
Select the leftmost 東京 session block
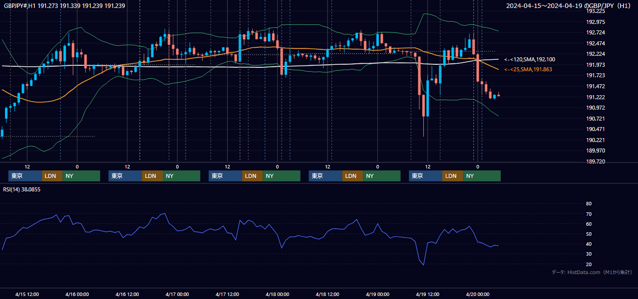point(25,176)
